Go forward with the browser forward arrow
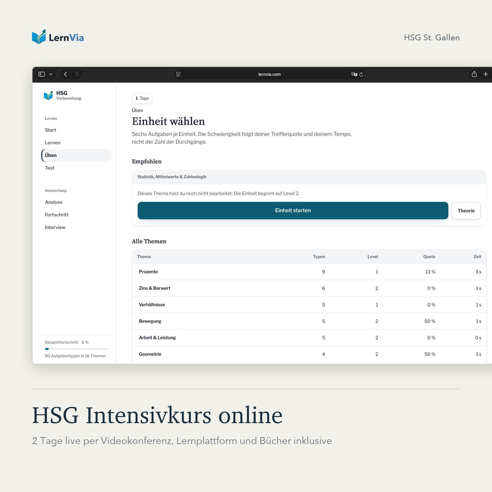This screenshot has height=492, width=492. point(77,74)
